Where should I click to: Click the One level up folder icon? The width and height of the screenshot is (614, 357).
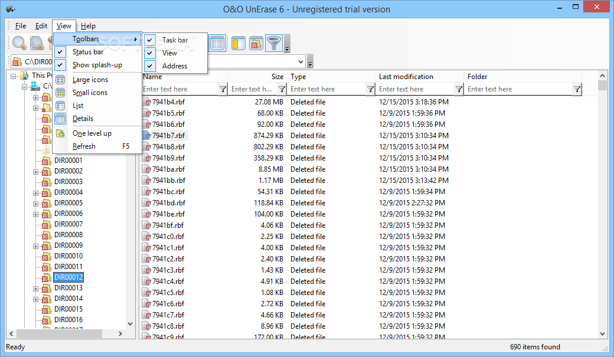coord(60,133)
